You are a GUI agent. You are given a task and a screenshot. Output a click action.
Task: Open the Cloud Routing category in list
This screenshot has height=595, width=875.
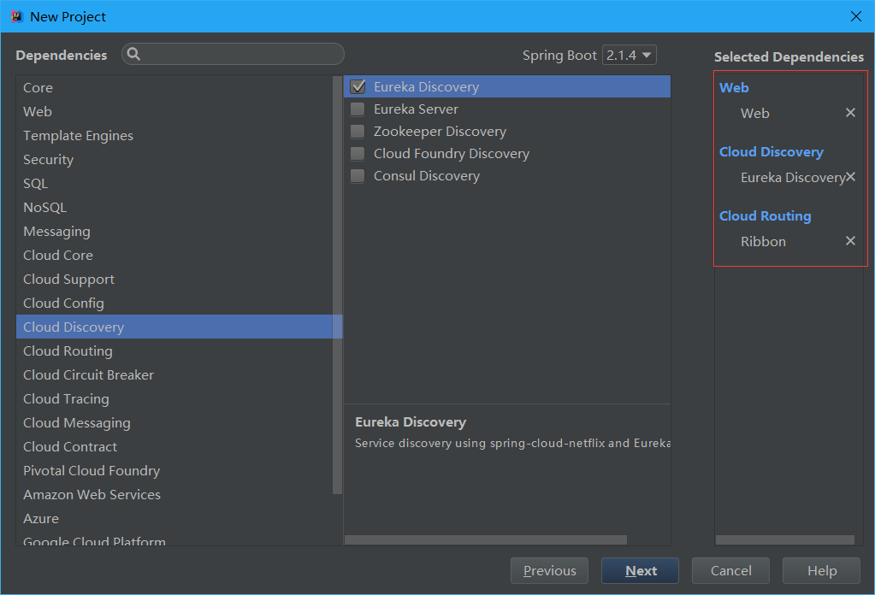(174, 351)
